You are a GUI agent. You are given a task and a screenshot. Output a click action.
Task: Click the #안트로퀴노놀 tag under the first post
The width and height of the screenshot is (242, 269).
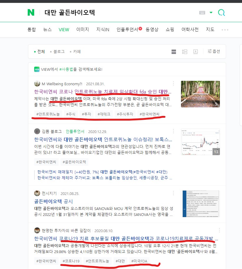point(48,114)
